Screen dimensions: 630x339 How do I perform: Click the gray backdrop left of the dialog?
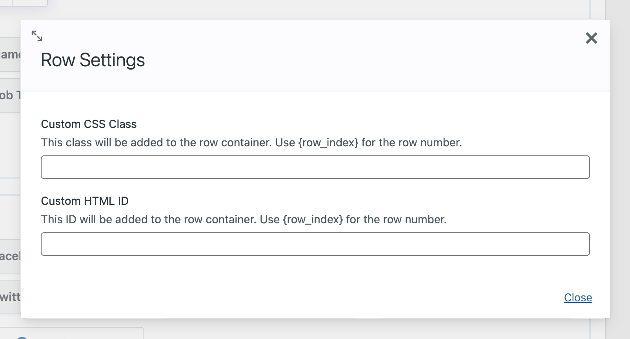click(x=10, y=177)
